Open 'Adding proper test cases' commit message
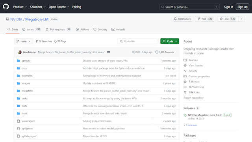 97,121
